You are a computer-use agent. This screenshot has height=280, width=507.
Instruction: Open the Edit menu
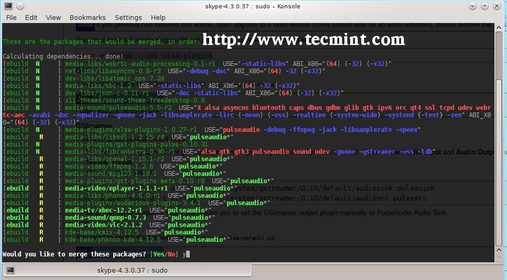31,17
